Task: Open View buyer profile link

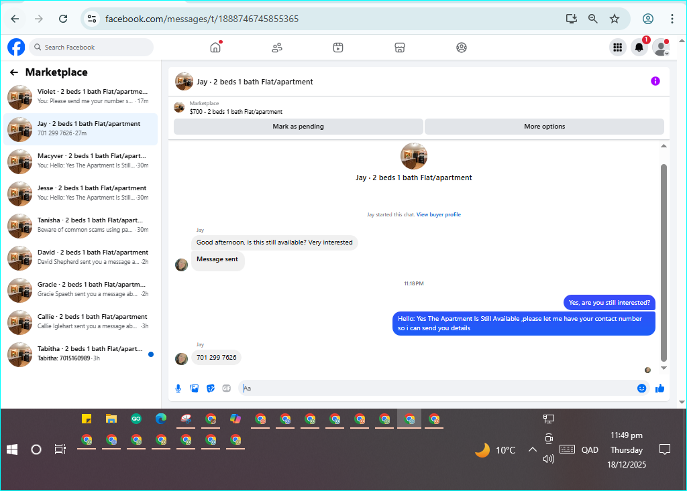Action: [439, 214]
